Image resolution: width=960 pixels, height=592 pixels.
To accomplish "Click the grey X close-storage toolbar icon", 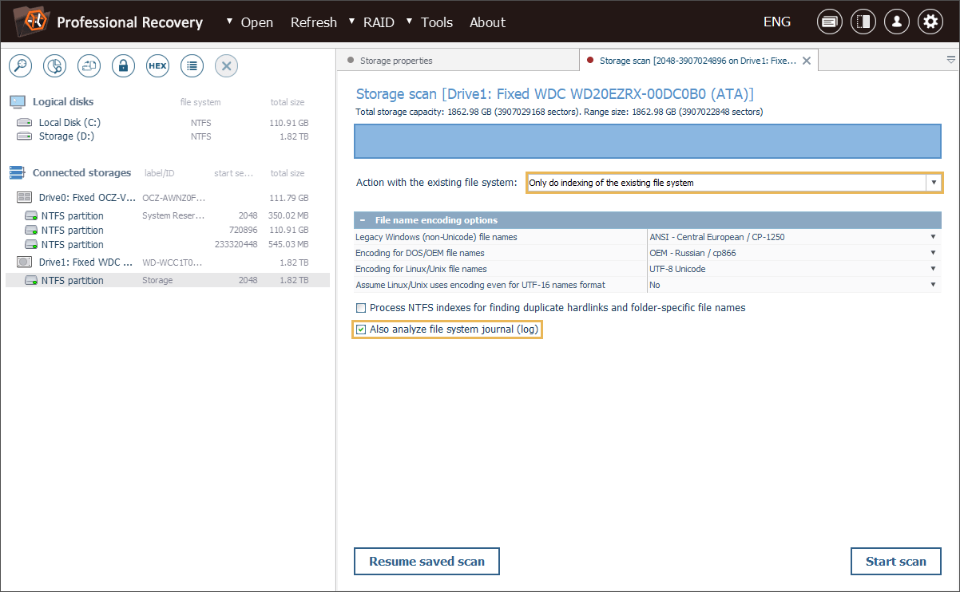I will pyautogui.click(x=226, y=66).
